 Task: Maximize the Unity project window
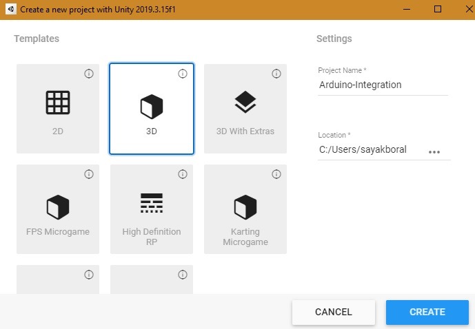click(x=438, y=10)
